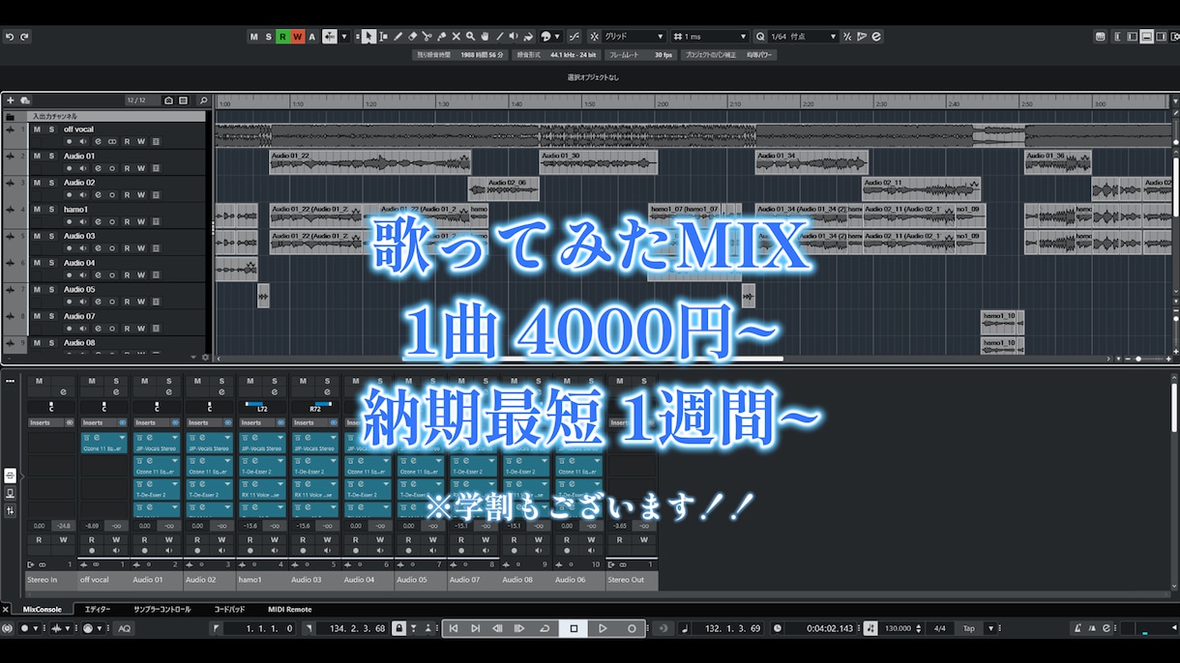Expand Inserts section on off vocal channel
The width and height of the screenshot is (1180, 663).
[x=103, y=422]
